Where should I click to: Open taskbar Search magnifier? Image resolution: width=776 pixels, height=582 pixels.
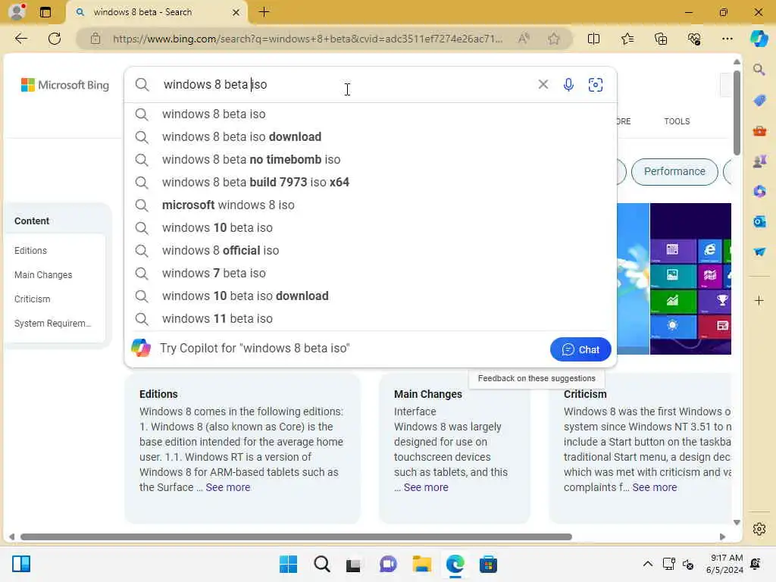click(x=321, y=564)
